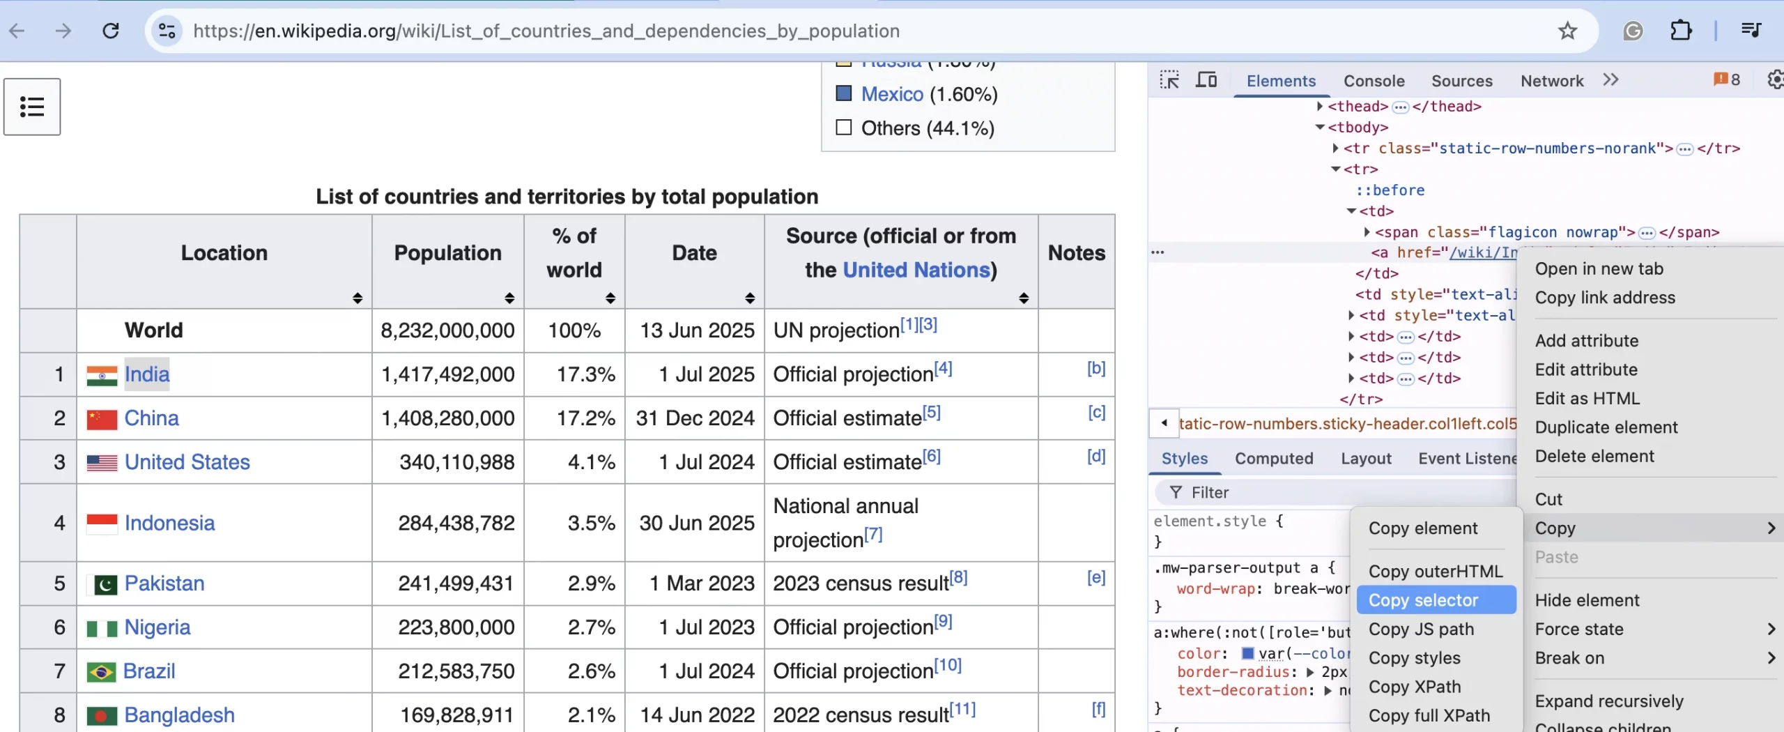Open the Copy submenu arrow
The image size is (1784, 732).
(x=1771, y=528)
